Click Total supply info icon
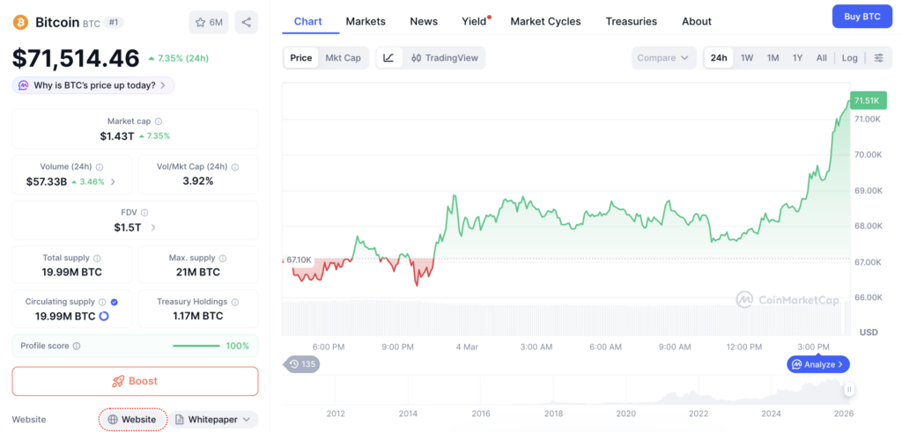 click(97, 259)
